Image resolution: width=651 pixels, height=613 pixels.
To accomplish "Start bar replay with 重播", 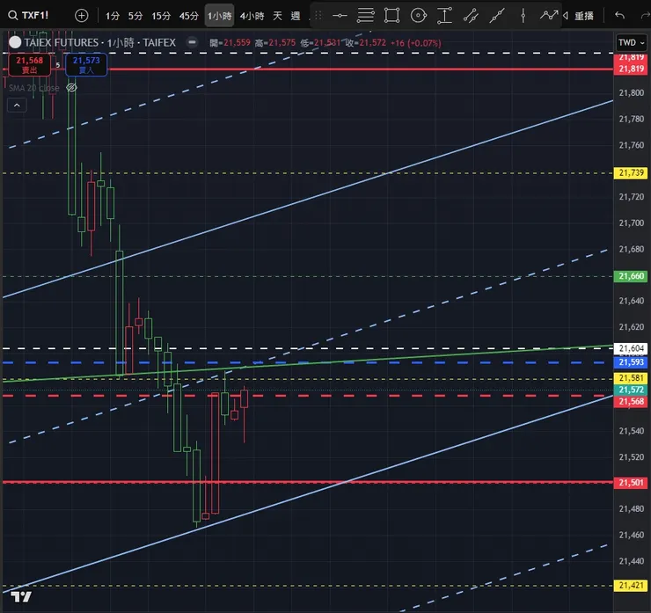I will (x=578, y=16).
